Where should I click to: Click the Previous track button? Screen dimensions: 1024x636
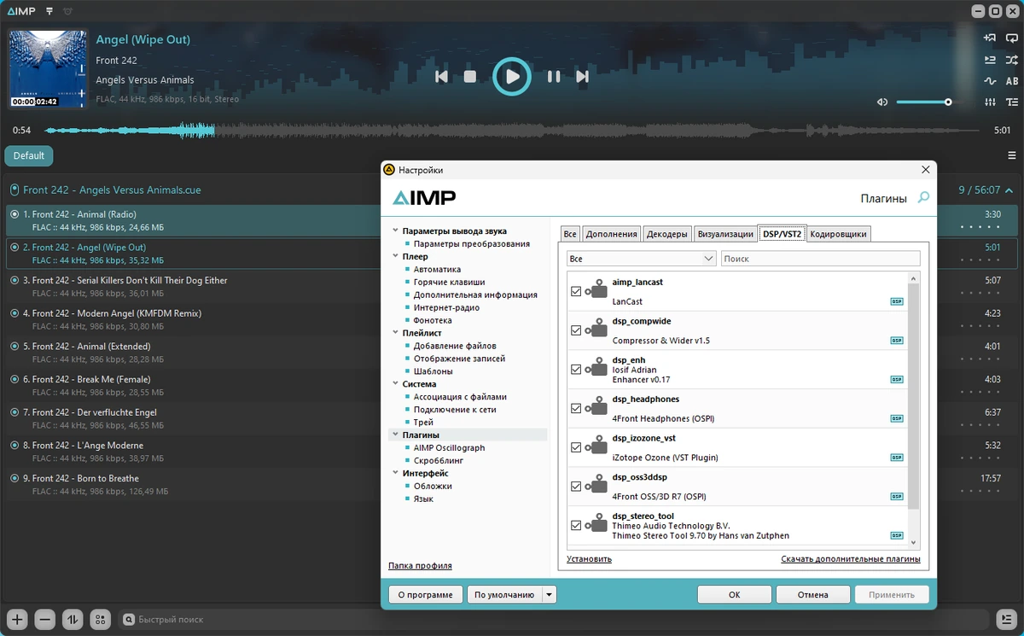tap(441, 77)
